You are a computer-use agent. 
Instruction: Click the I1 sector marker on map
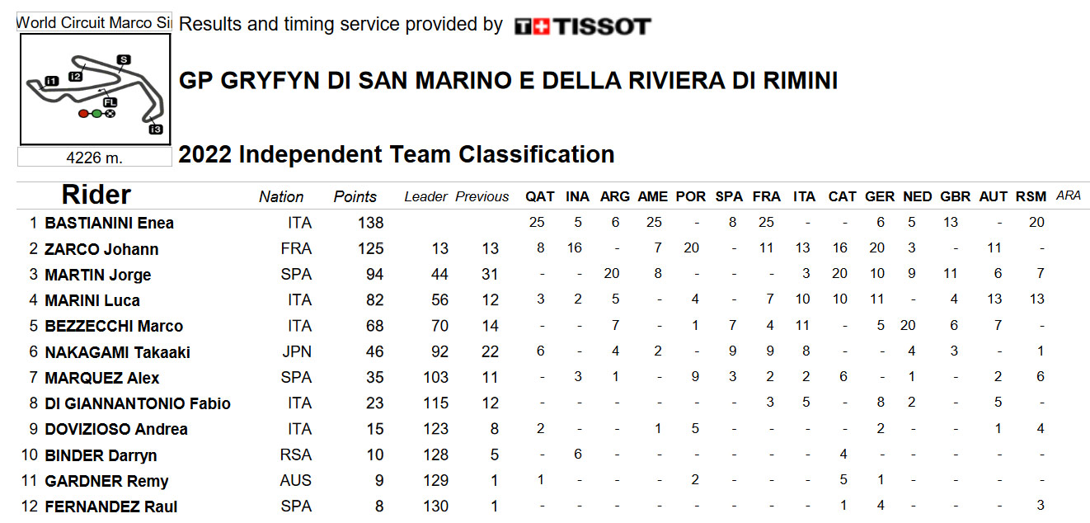(51, 81)
